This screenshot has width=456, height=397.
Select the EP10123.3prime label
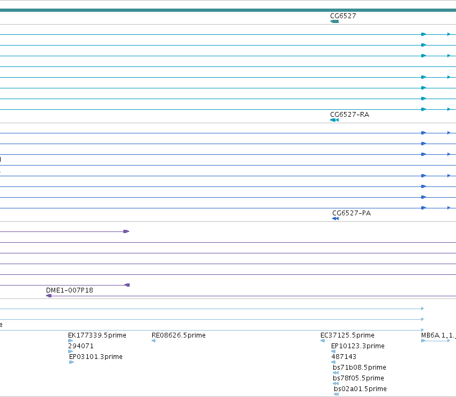(x=358, y=346)
